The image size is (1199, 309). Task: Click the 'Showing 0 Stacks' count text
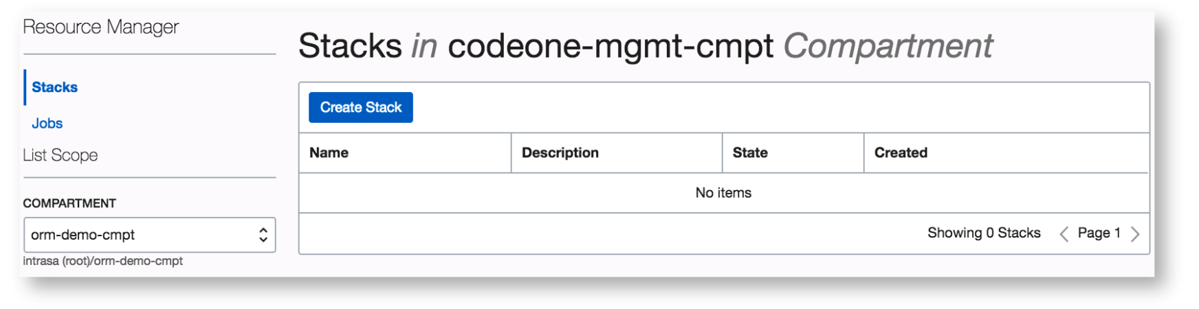tap(983, 233)
